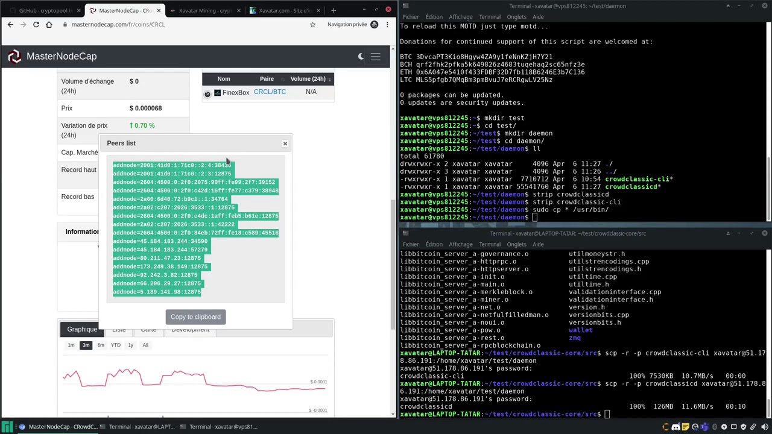This screenshot has width=772, height=434.
Task: Bookmark this page with the star icon
Action: coord(312,25)
